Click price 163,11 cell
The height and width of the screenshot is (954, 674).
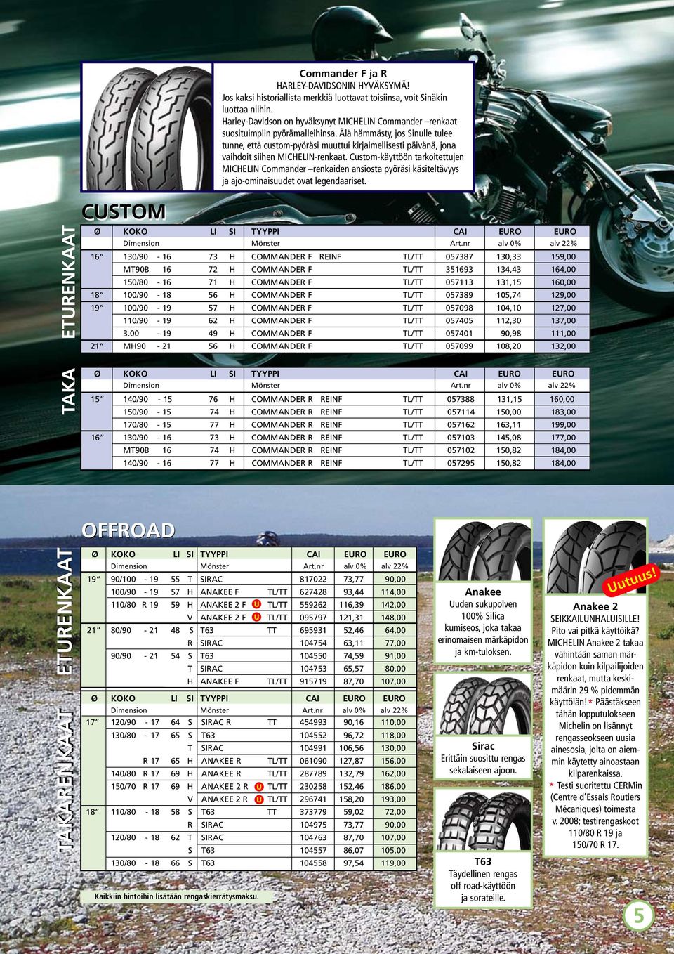509,425
